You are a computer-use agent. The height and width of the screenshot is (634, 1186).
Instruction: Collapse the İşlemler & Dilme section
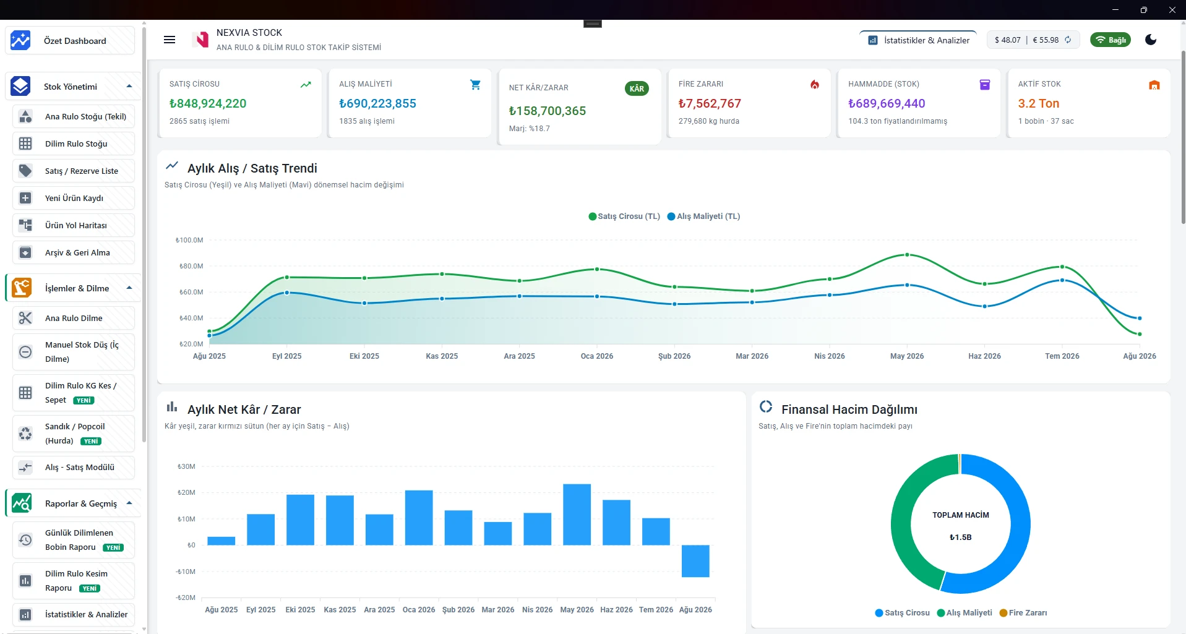coord(129,288)
